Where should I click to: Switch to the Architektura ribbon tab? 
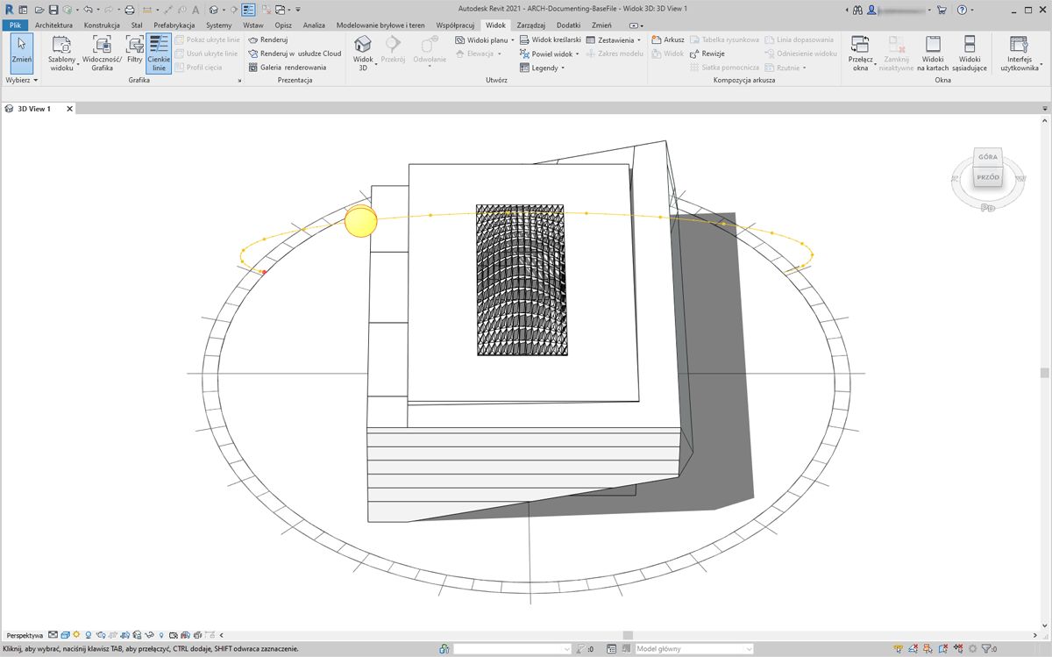pyautogui.click(x=53, y=25)
